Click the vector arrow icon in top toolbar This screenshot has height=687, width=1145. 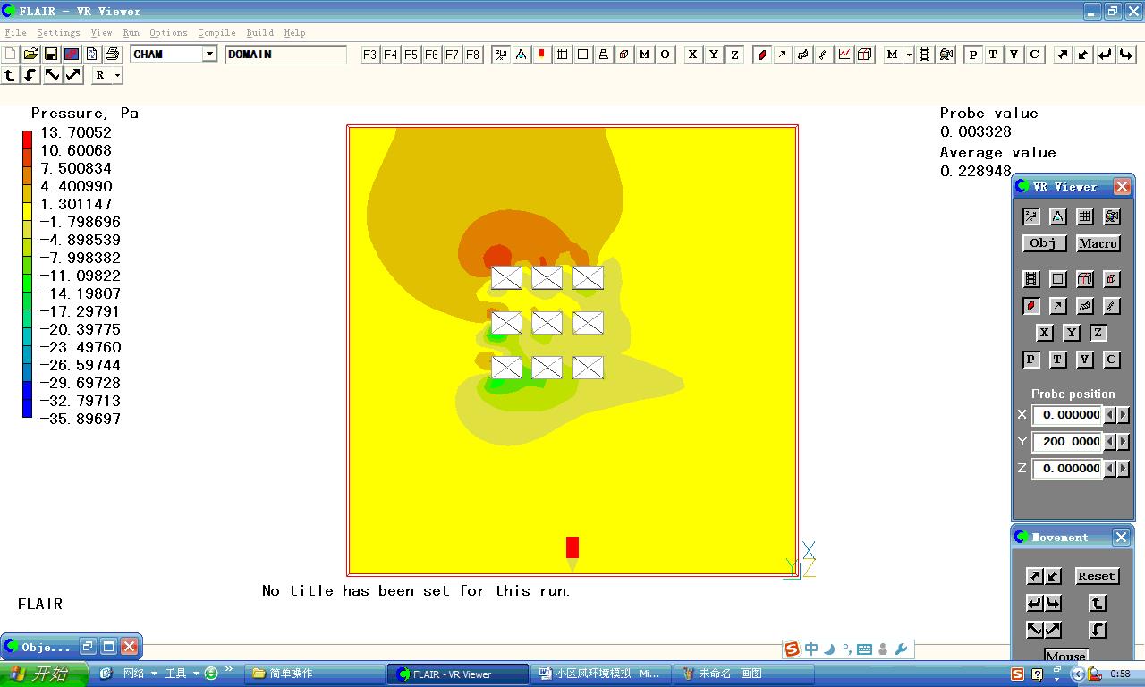(783, 55)
